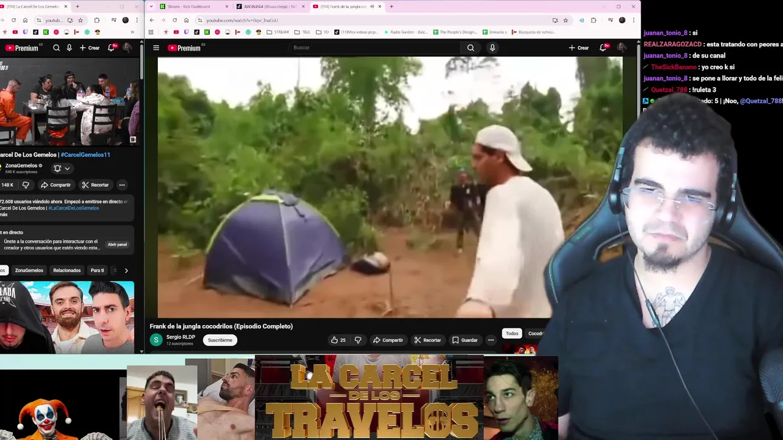Screen dimensions: 783x440
Task: Click bookmark star in left browser address bar
Action: (x=80, y=20)
